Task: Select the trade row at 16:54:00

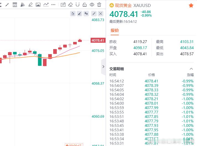Action: coord(151,103)
